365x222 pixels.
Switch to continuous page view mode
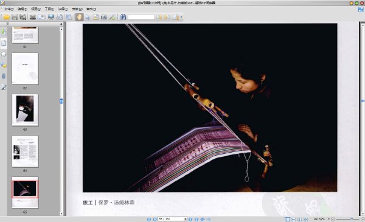point(294,219)
